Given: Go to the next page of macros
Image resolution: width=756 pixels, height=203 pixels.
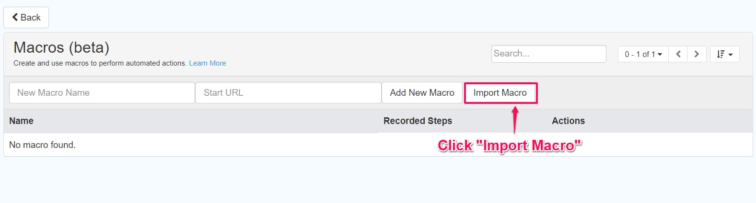Looking at the screenshot, I should click(x=697, y=54).
